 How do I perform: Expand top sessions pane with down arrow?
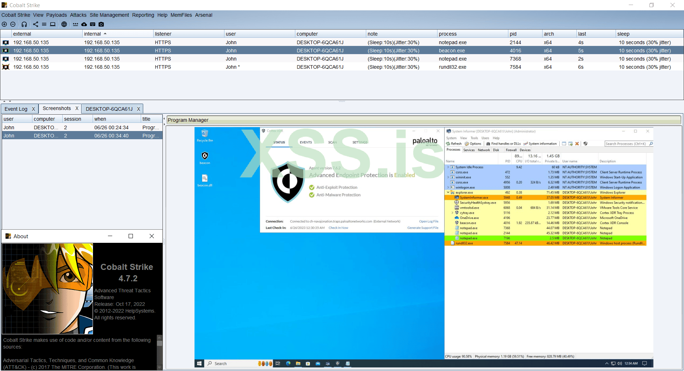pyautogui.click(x=10, y=101)
